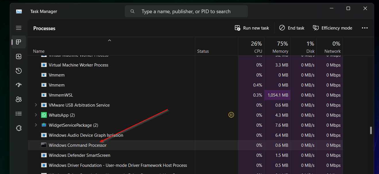Expand the WhatsApp (2) process group

coord(36,115)
